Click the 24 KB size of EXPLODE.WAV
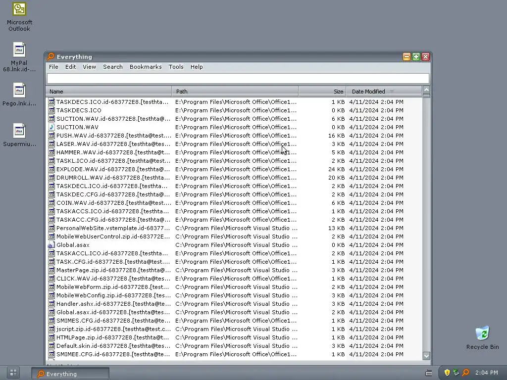Screen dimensions: 507x380 (336, 169)
